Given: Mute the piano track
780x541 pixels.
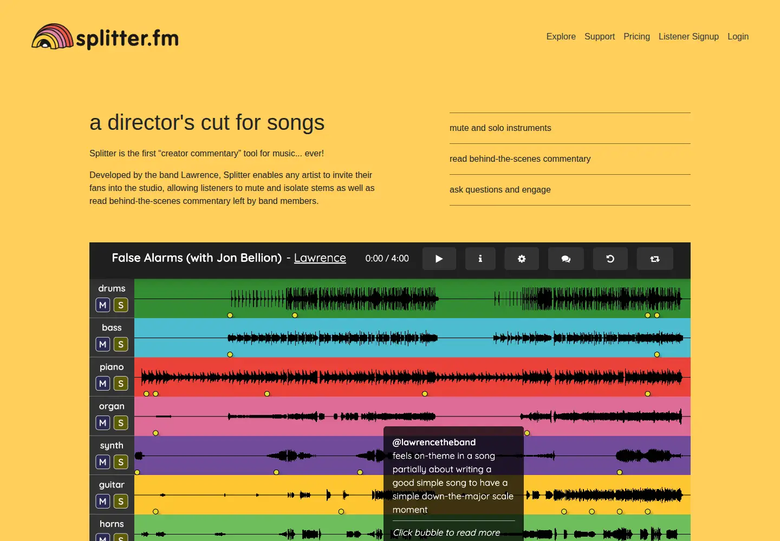Looking at the screenshot, I should [x=103, y=384].
